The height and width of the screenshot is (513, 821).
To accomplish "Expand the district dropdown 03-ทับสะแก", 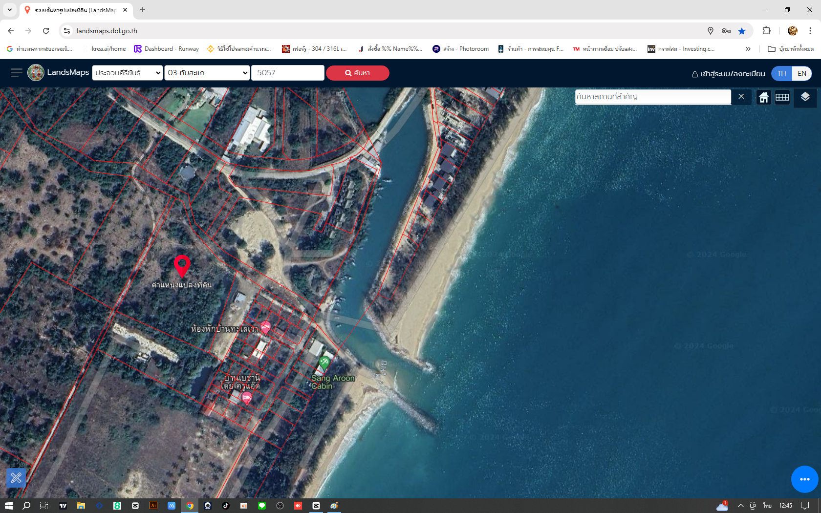I will [x=207, y=73].
